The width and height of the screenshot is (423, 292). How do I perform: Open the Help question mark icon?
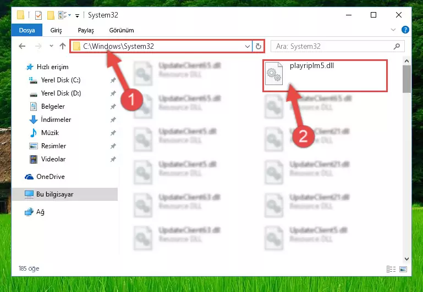coord(405,30)
